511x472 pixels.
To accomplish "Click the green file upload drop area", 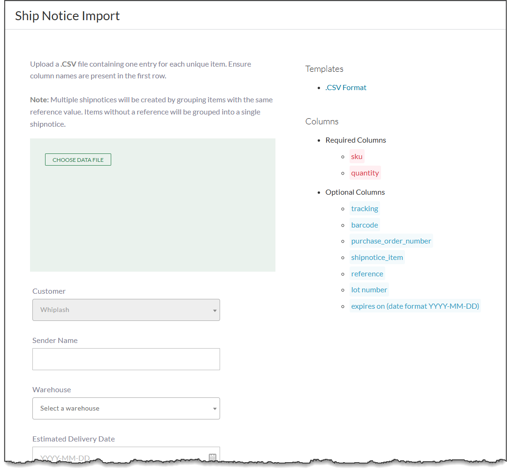I will tap(153, 221).
